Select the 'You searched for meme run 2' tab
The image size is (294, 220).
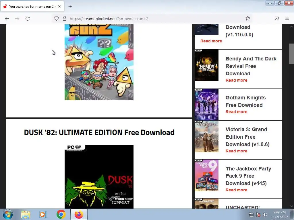(32, 6)
